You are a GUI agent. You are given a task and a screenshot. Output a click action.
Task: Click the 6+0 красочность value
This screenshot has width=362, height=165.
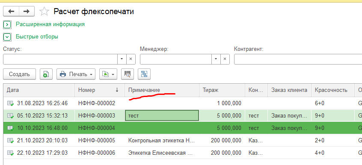point(320,103)
